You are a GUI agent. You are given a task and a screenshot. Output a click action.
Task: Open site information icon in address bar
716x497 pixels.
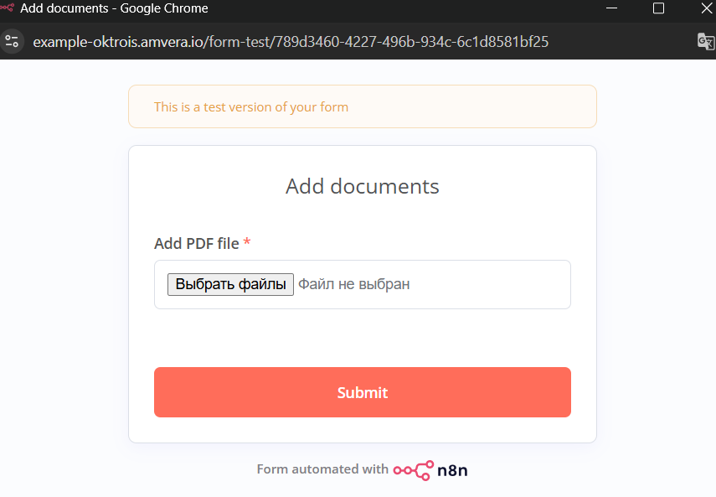[x=12, y=41]
